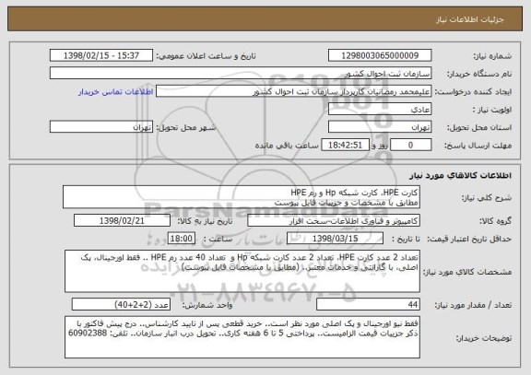The image size is (531, 375).
Task: Click the مشخصات کالای مورد نیاز text area
Action: [242, 272]
